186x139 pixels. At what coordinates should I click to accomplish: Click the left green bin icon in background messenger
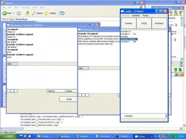(x=176, y=70)
